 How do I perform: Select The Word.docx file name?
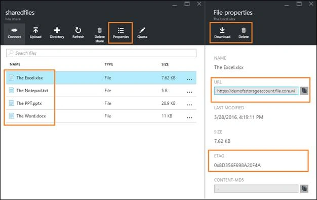(x=31, y=116)
